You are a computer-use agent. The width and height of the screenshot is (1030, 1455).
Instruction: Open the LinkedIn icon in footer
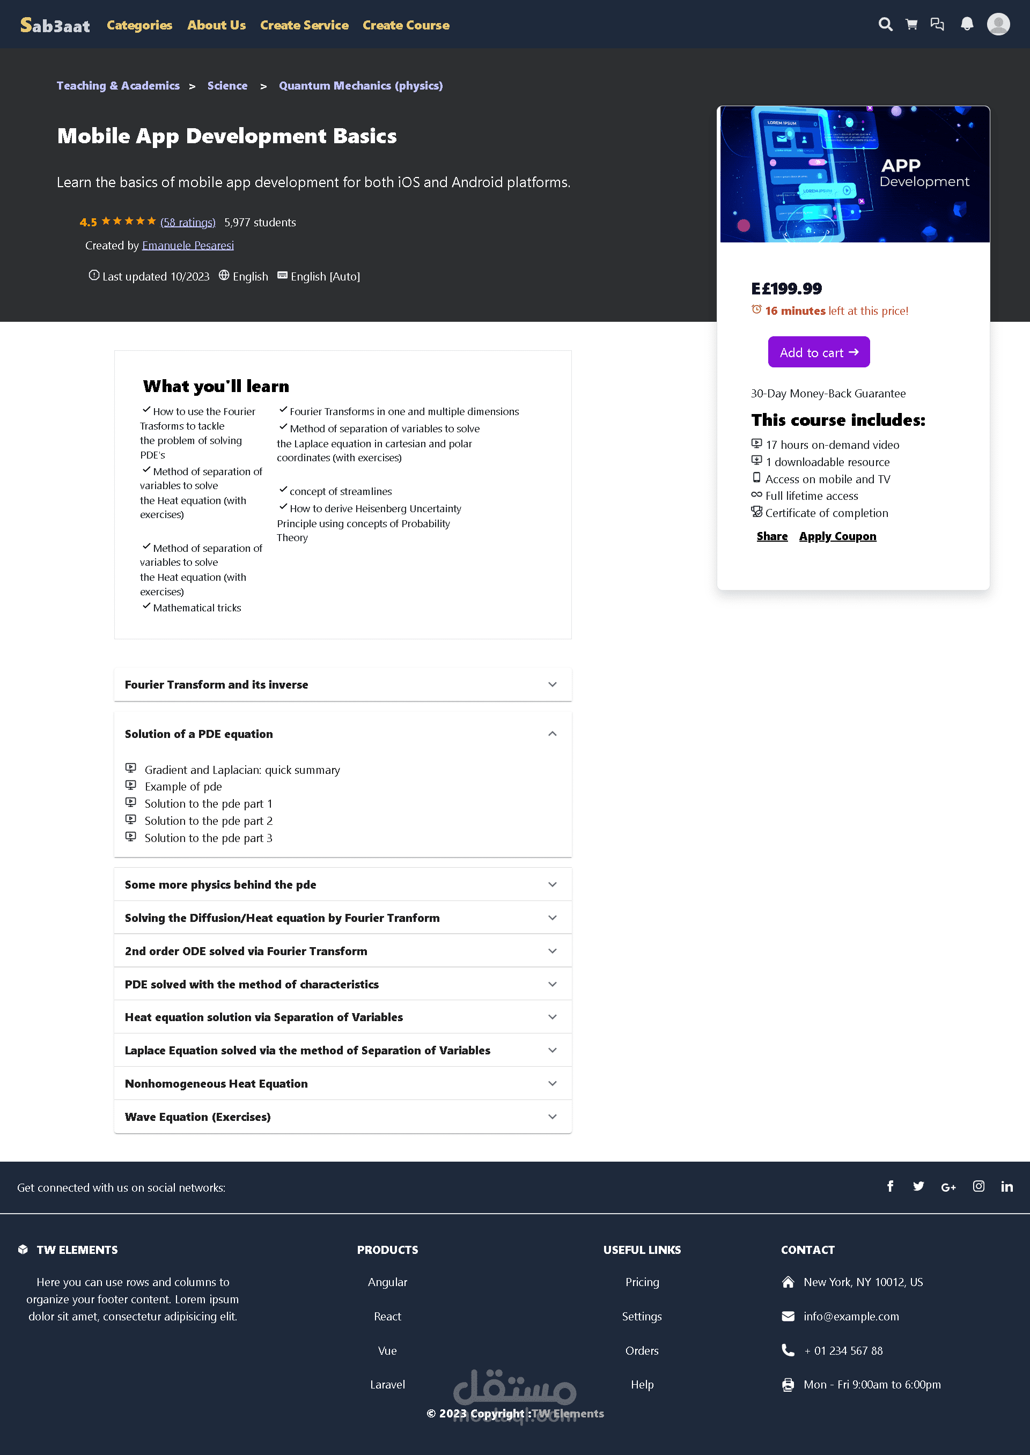click(x=1006, y=1186)
